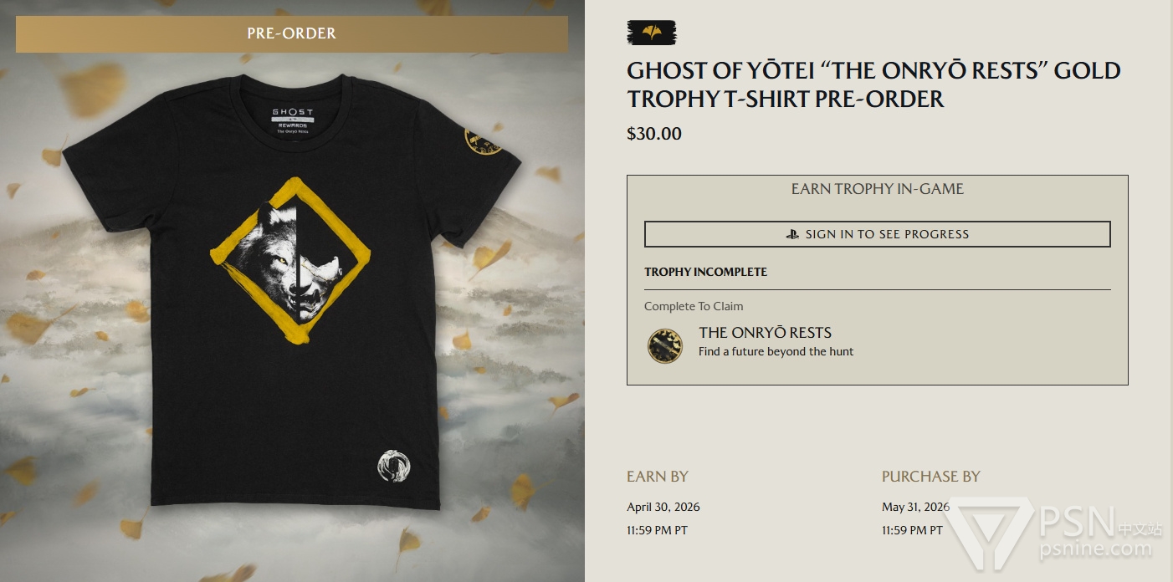The height and width of the screenshot is (582, 1173).
Task: Click the round gold trophy icon
Action: tap(665, 345)
